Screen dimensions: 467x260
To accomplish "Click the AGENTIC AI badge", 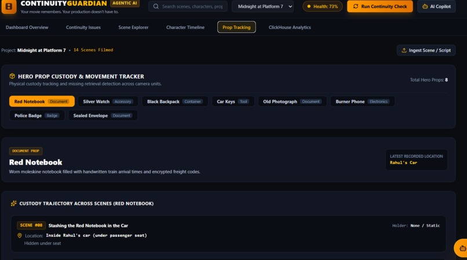I will 125,3.
